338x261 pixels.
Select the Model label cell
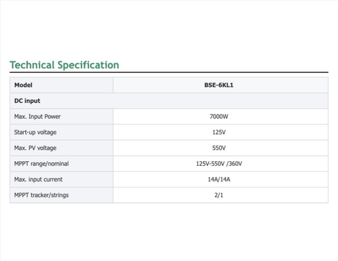[x=61, y=85]
